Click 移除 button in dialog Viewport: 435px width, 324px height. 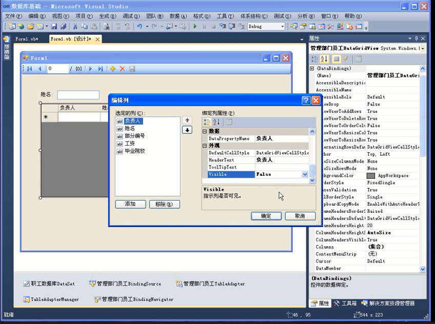point(164,204)
